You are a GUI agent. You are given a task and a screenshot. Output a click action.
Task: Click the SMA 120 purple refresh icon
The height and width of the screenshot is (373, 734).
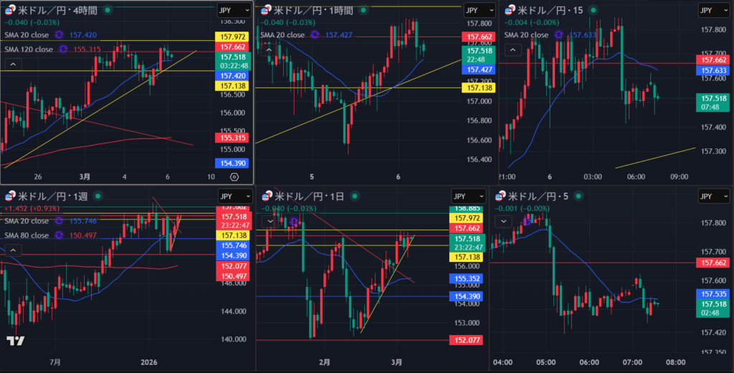click(x=63, y=49)
